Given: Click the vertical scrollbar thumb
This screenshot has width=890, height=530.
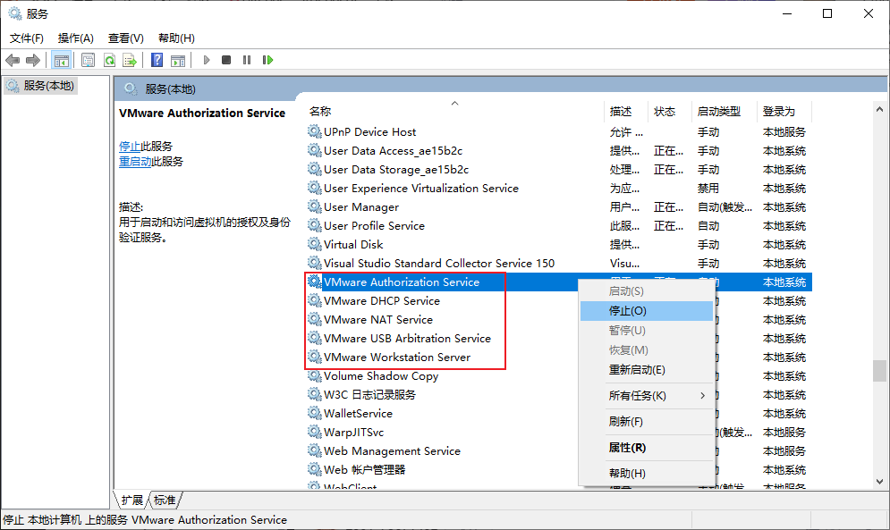Looking at the screenshot, I should 879,371.
